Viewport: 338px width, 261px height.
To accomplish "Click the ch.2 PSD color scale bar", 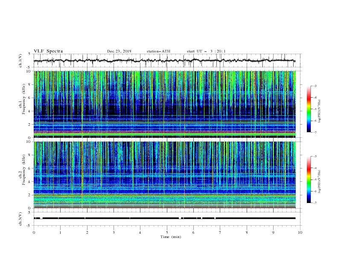I will [309, 180].
